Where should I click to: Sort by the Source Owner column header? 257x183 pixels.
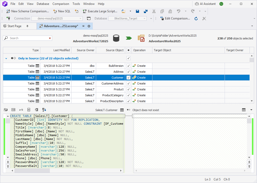coord(84,50)
